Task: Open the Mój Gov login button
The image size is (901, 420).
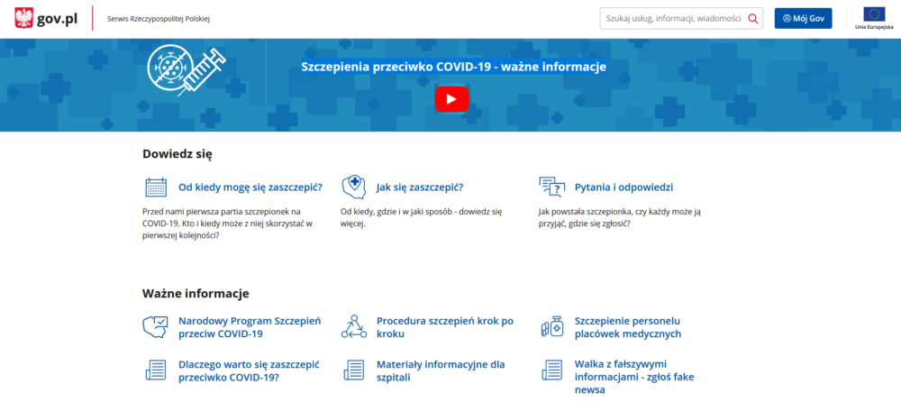Action: click(803, 18)
